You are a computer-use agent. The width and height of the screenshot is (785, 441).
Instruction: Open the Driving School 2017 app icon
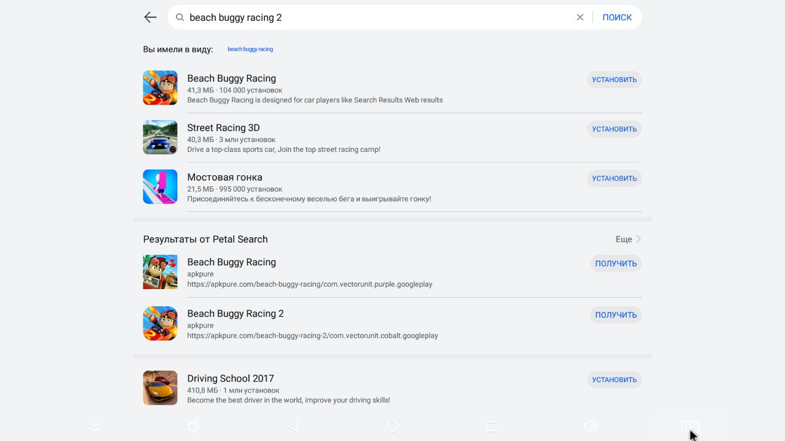pyautogui.click(x=160, y=388)
